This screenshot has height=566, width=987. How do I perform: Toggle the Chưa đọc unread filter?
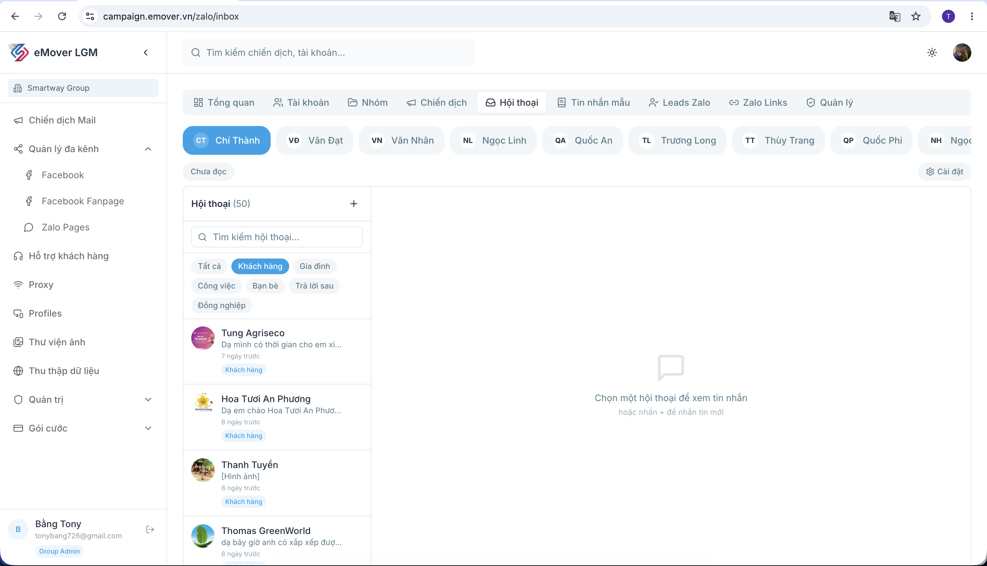pos(208,171)
